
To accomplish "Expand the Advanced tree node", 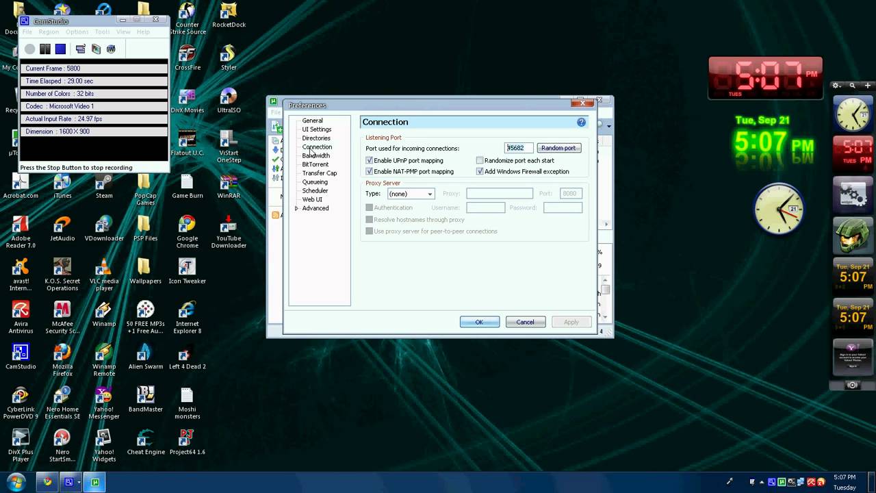I will pos(296,208).
